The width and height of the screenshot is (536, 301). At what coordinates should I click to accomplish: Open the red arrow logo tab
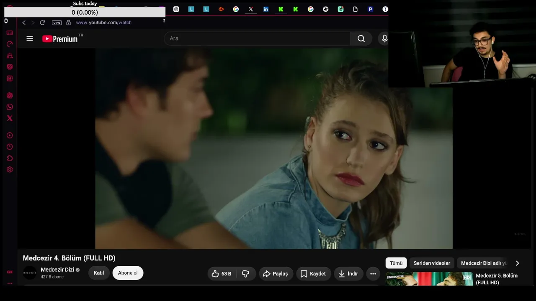pos(221,9)
